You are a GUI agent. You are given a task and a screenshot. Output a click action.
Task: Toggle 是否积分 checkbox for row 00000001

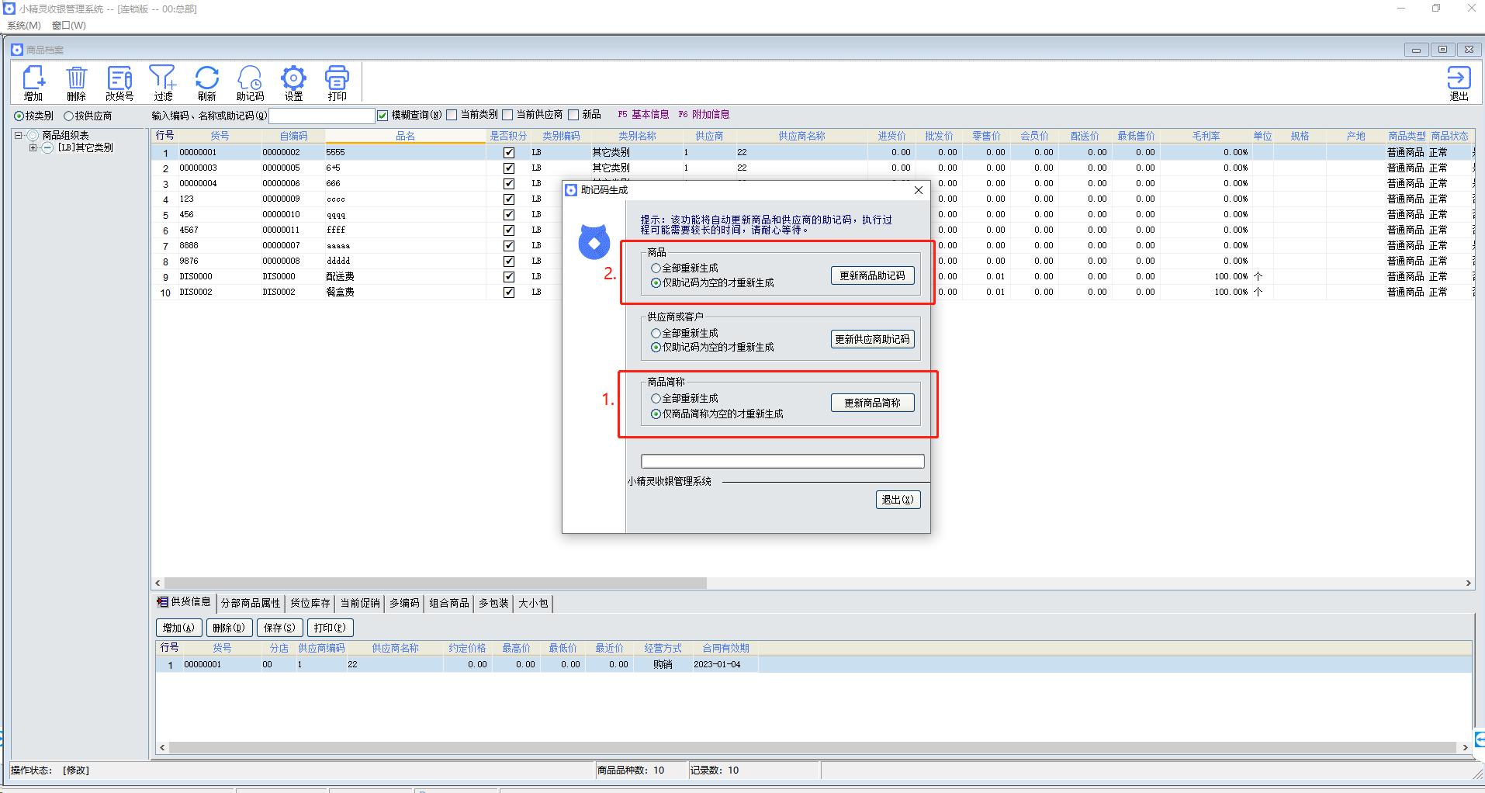coord(509,152)
